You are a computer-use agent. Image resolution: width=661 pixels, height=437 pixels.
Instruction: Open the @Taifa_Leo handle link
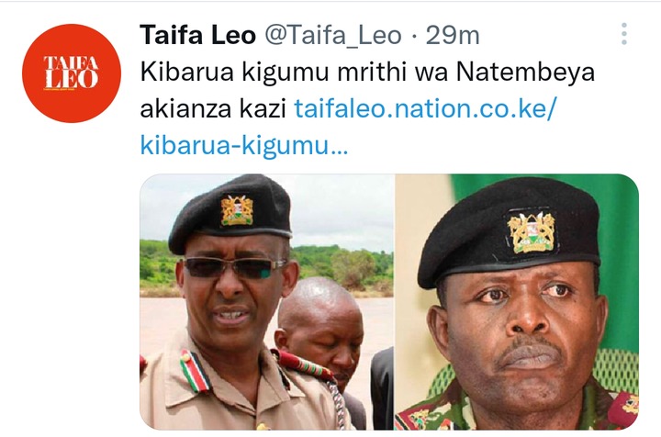point(332,36)
